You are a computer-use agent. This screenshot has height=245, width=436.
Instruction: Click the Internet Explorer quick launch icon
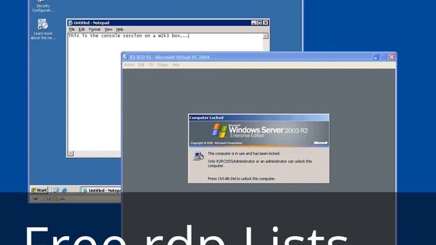pos(65,191)
